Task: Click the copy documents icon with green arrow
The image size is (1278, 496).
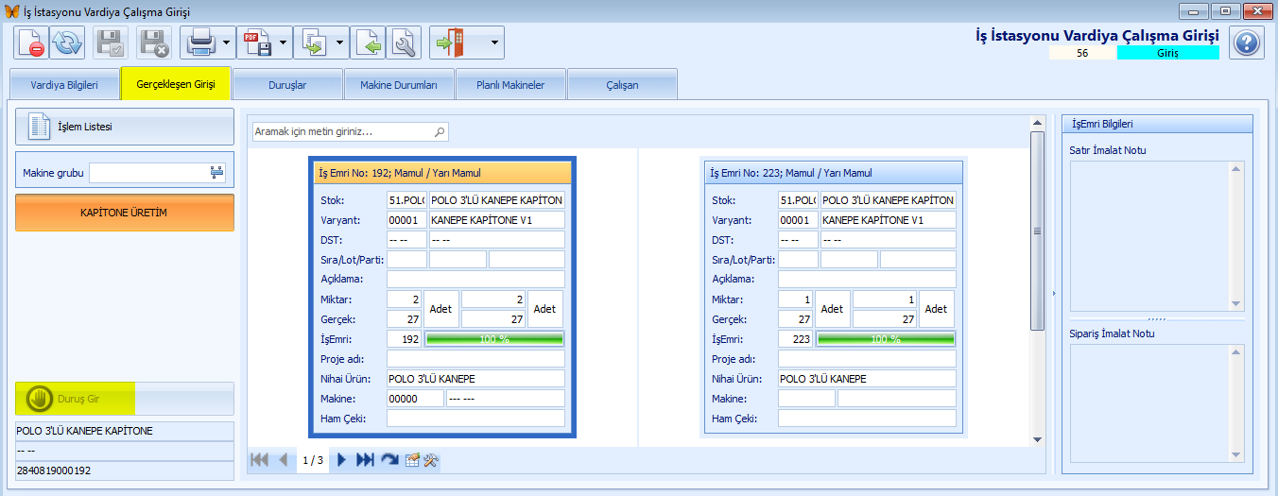Action: 314,43
